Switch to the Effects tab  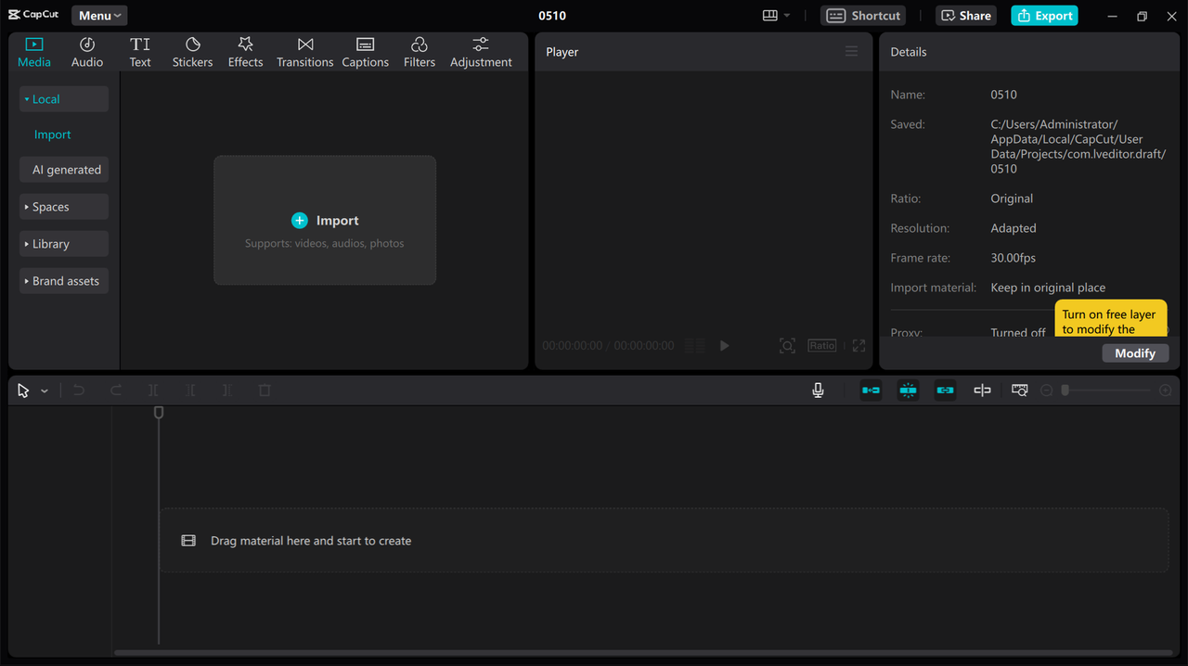pyautogui.click(x=245, y=52)
